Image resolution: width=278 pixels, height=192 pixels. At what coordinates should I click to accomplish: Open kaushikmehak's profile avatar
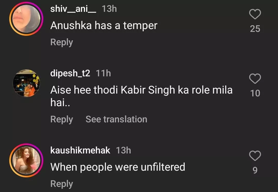coord(26,160)
